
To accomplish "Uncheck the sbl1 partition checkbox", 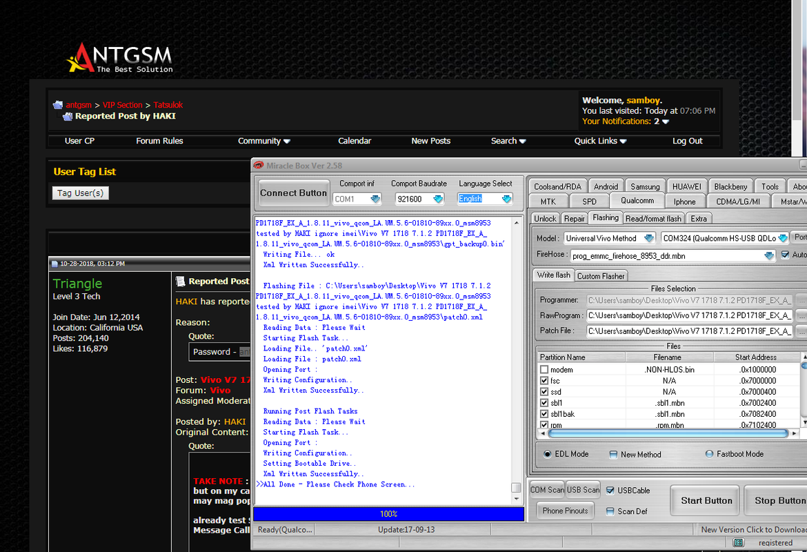I will click(x=544, y=403).
